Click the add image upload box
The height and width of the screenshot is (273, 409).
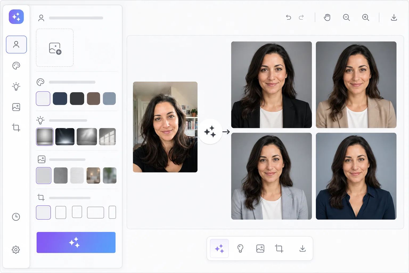coord(55,48)
